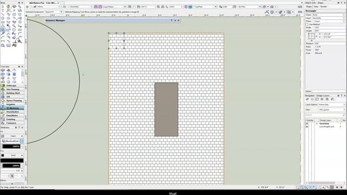Image resolution: width=347 pixels, height=195 pixels.
Task: Select the Dimension tool in Basic palette
Action: coord(3,41)
